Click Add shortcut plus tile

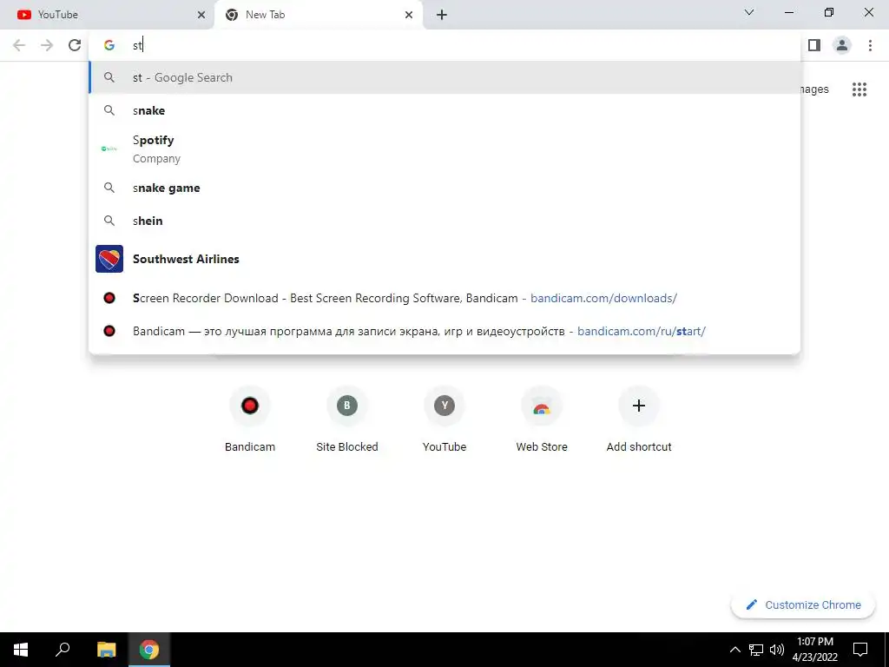639,419
